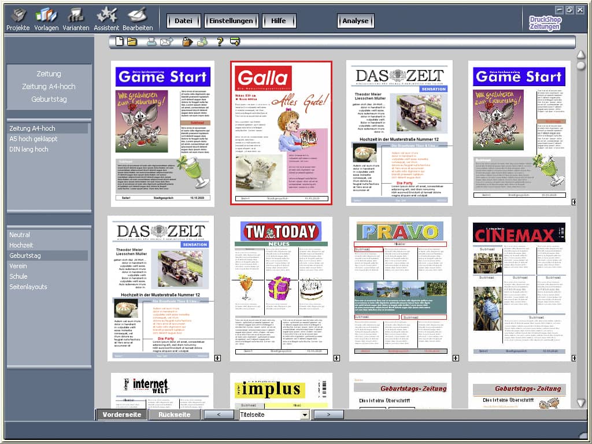Select the TW Today template
Screen dimensions: 592x444
(x=282, y=289)
